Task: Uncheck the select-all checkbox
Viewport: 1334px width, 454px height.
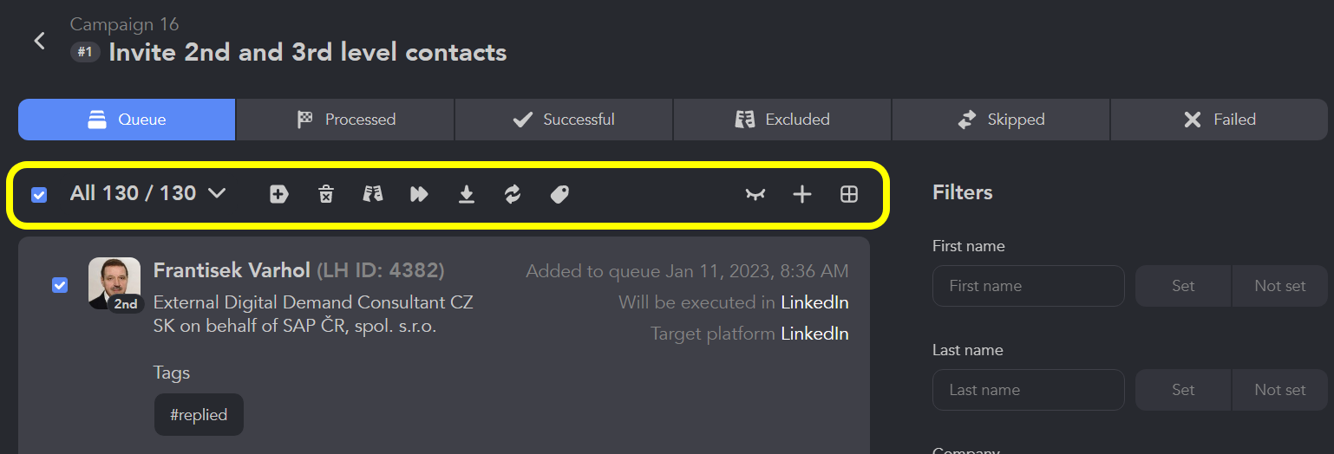Action: tap(39, 194)
